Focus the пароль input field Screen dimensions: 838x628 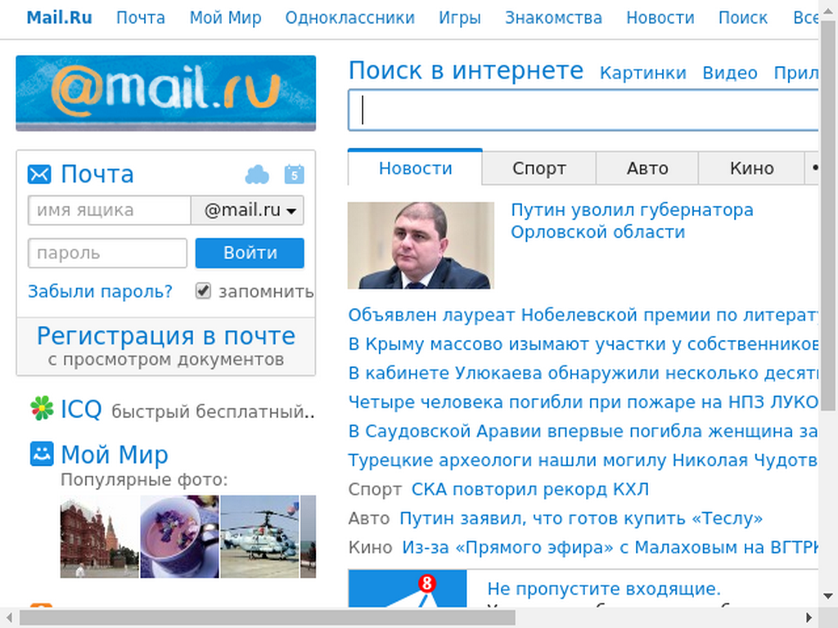pyautogui.click(x=107, y=253)
